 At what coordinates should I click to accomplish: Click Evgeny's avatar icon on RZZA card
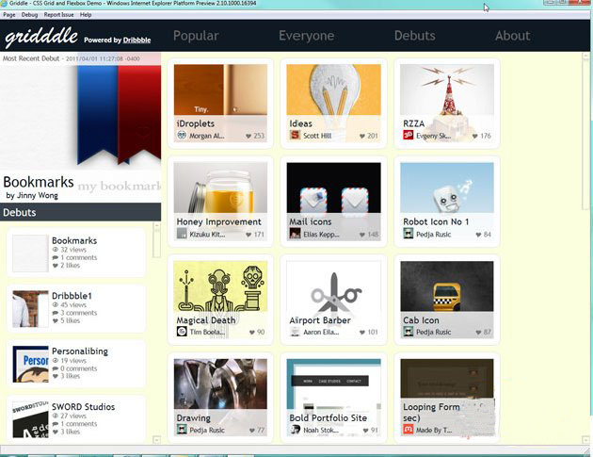pos(409,136)
